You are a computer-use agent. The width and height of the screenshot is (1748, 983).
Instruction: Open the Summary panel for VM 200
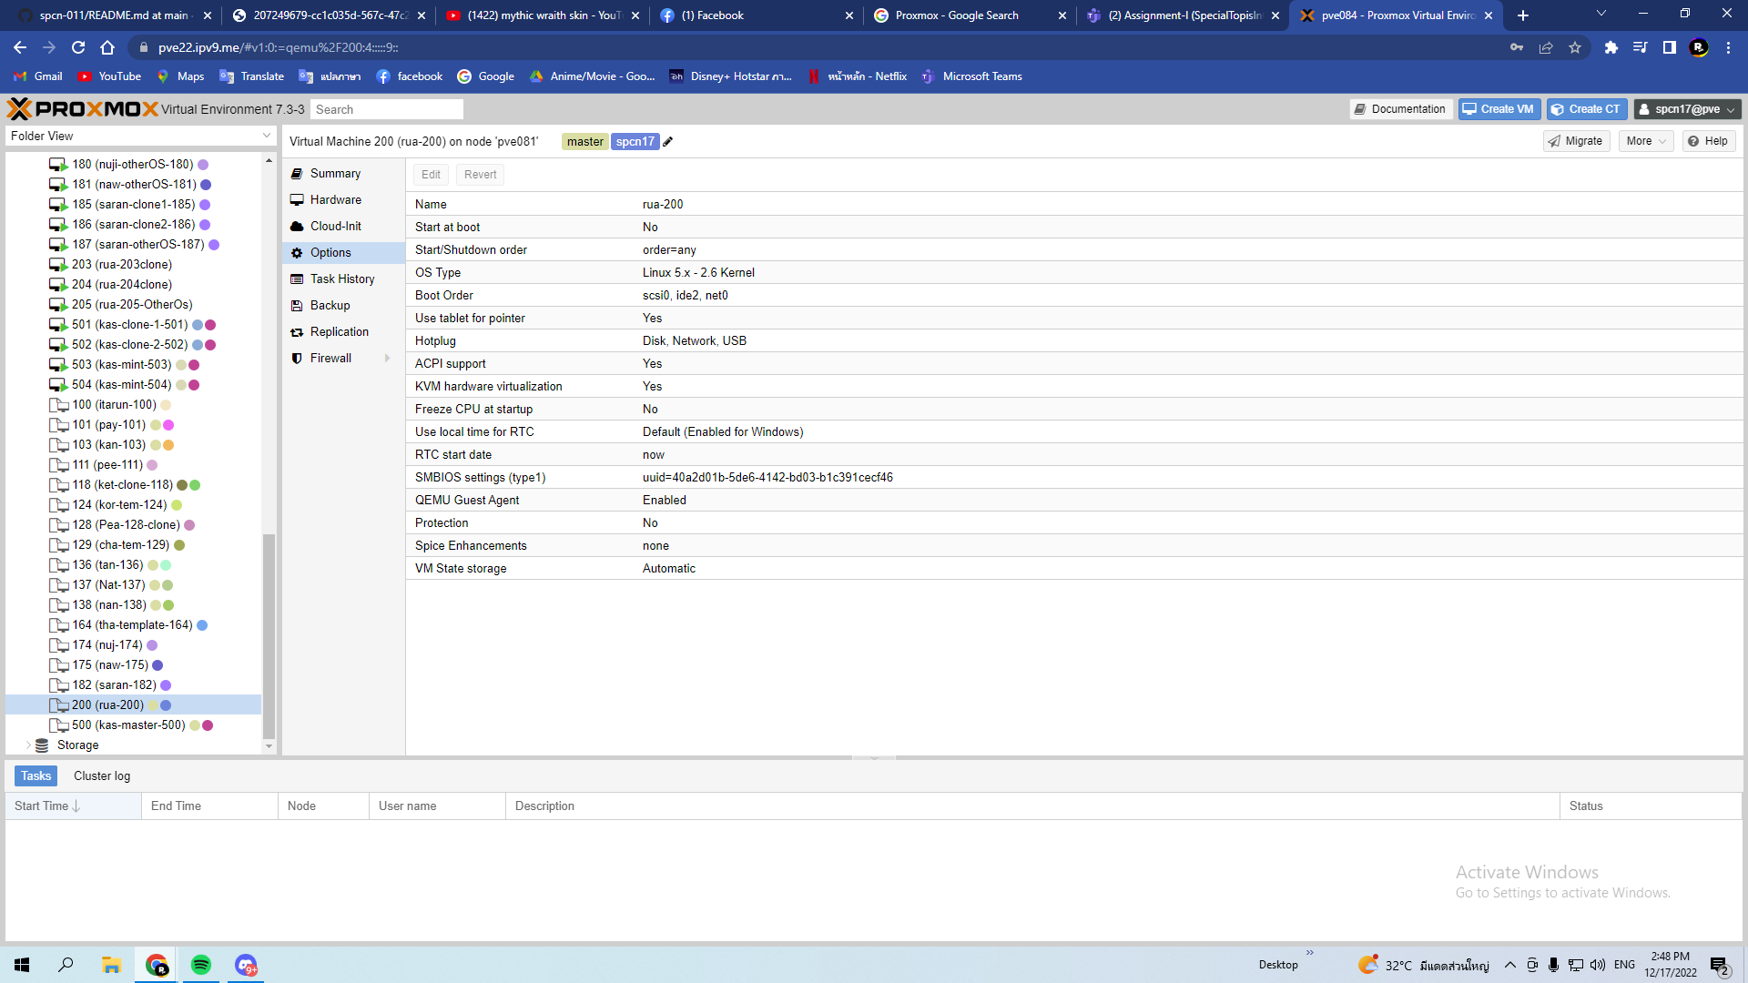pyautogui.click(x=344, y=173)
